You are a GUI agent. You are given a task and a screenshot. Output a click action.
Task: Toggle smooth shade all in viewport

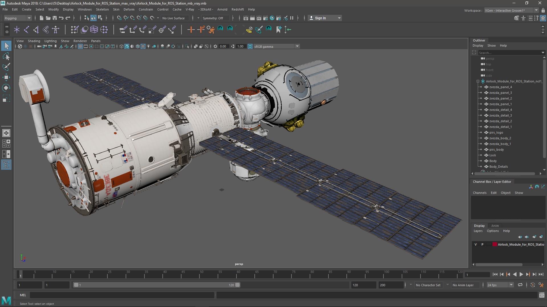(x=127, y=46)
